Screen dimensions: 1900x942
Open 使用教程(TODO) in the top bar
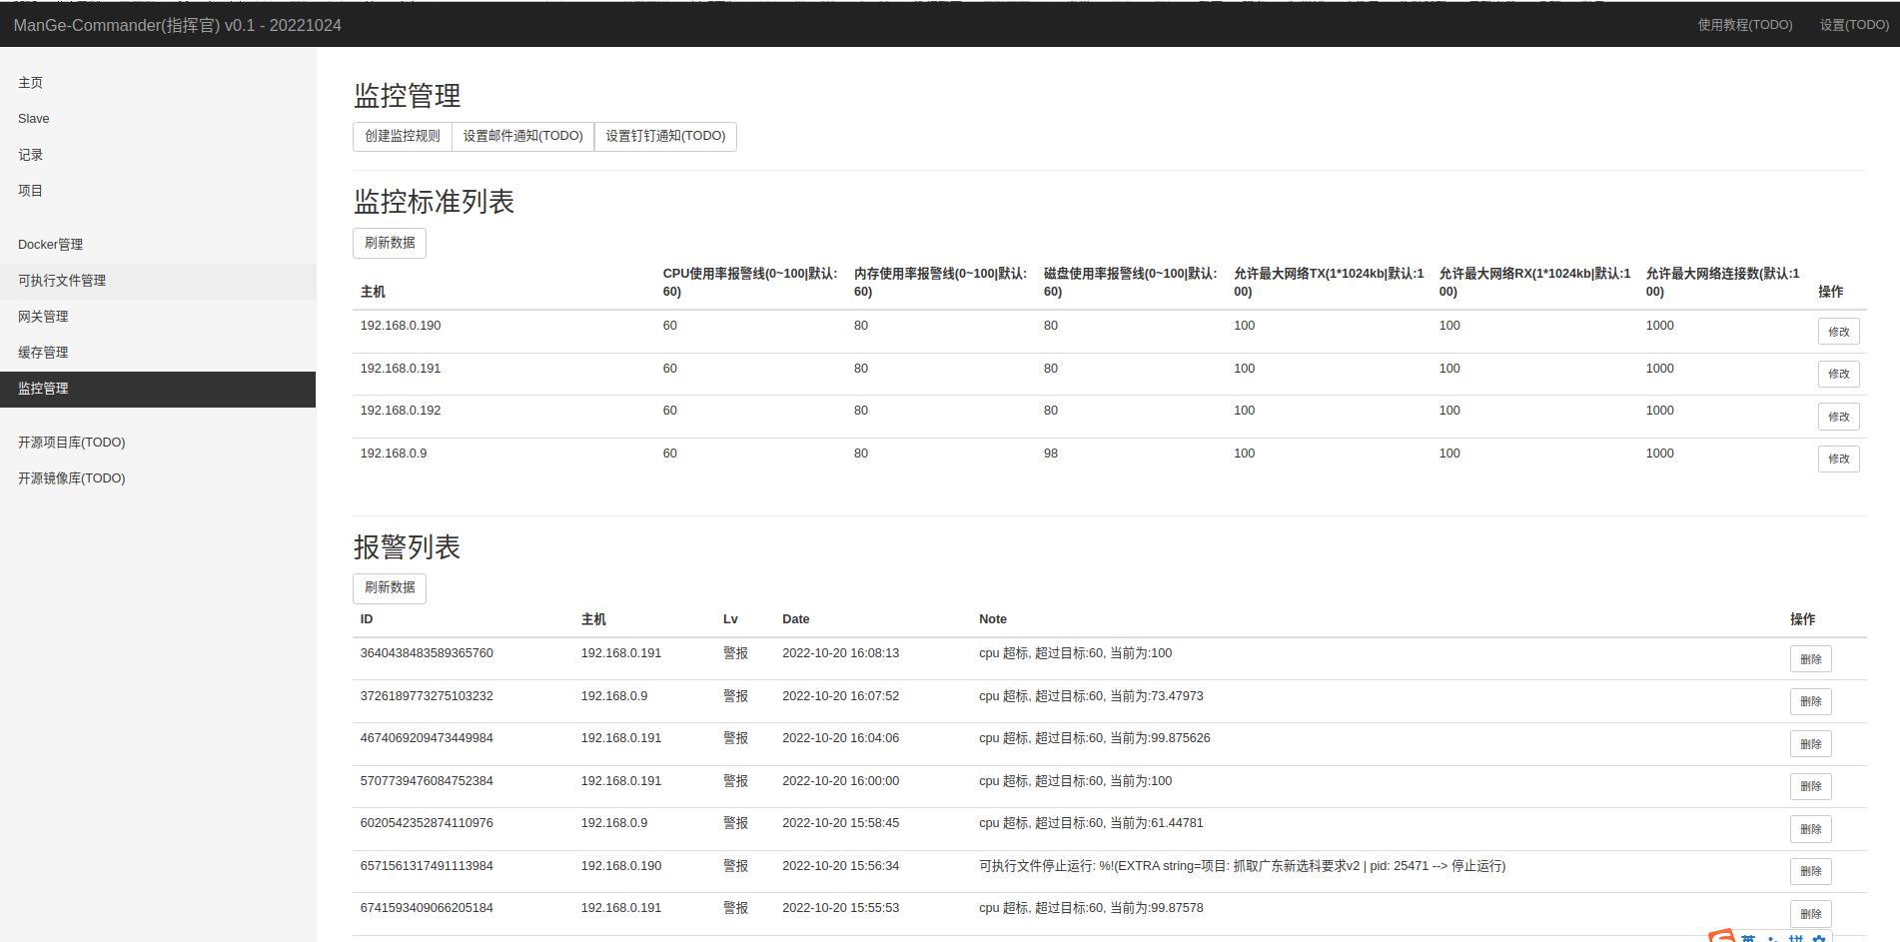(1746, 25)
